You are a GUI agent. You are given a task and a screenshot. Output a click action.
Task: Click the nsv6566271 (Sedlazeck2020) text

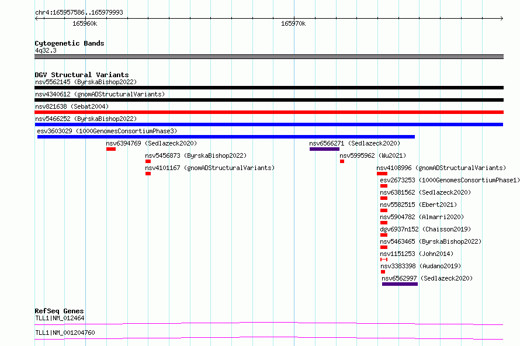pos(355,143)
